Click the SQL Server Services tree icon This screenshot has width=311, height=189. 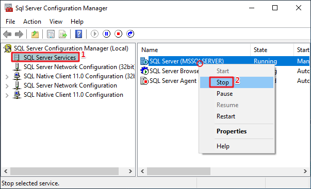(17, 58)
